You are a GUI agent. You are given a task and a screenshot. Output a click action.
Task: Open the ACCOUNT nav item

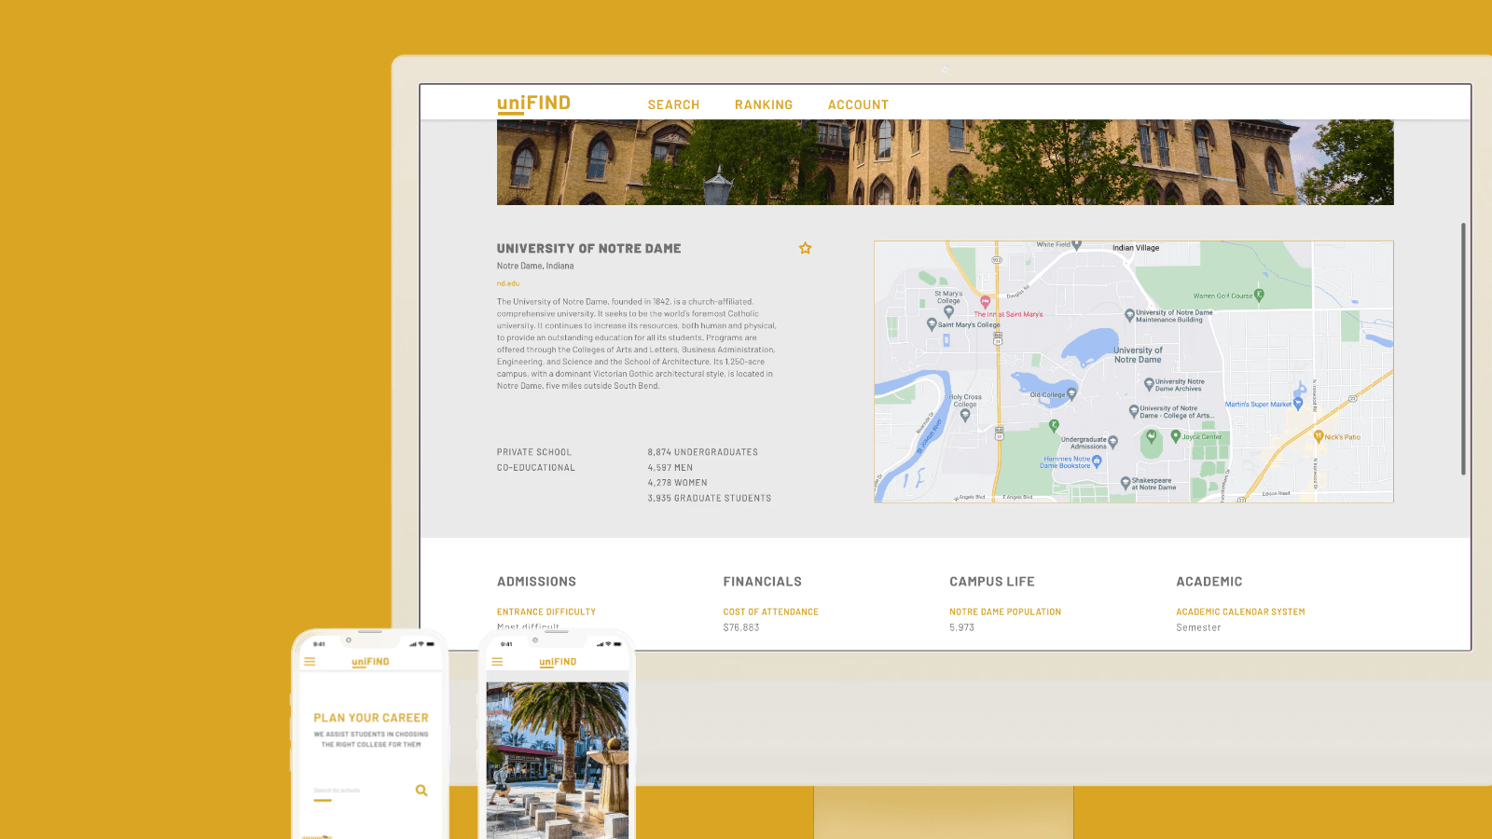[858, 104]
